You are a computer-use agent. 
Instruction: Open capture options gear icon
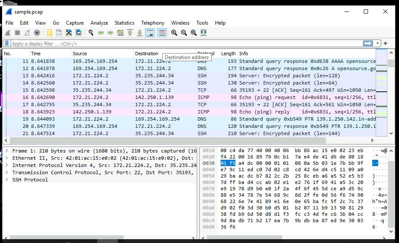click(37, 33)
